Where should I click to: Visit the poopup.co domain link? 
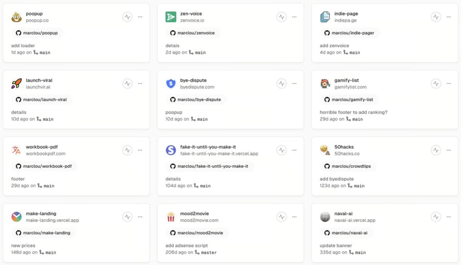click(x=37, y=20)
